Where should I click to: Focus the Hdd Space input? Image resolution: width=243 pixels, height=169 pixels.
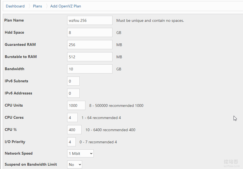pos(90,33)
